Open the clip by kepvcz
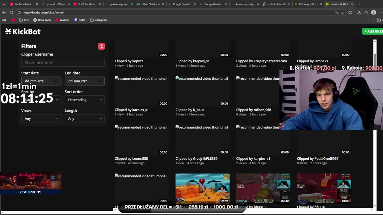Screen dimensions: 383x215 [x=129, y=61]
